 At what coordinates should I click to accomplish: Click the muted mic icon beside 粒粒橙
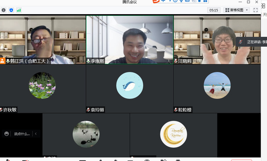tap(176, 110)
